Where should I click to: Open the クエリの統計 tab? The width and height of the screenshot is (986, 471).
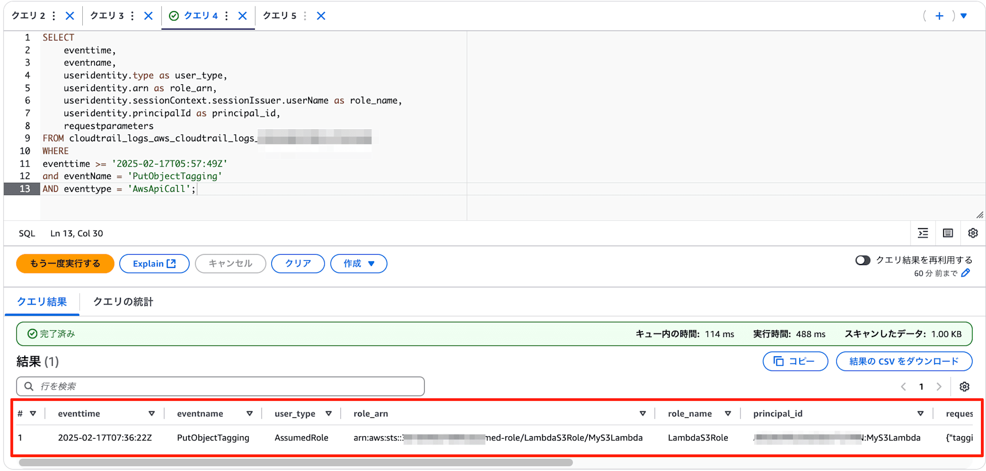point(123,302)
